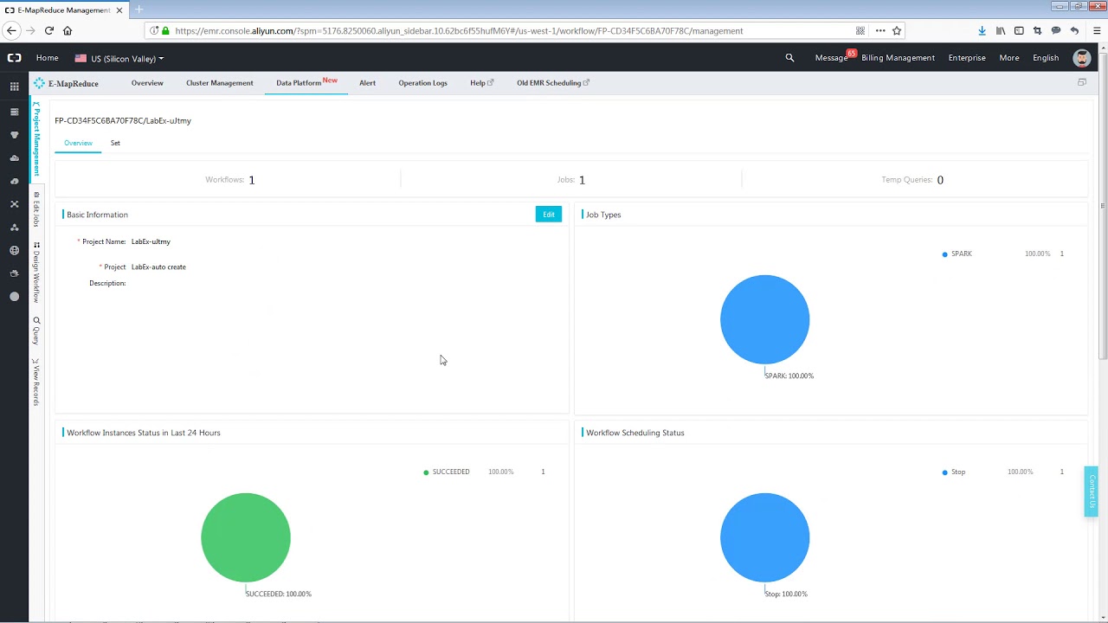1108x623 pixels.
Task: Click the Edit button in Basic Information
Action: click(549, 215)
